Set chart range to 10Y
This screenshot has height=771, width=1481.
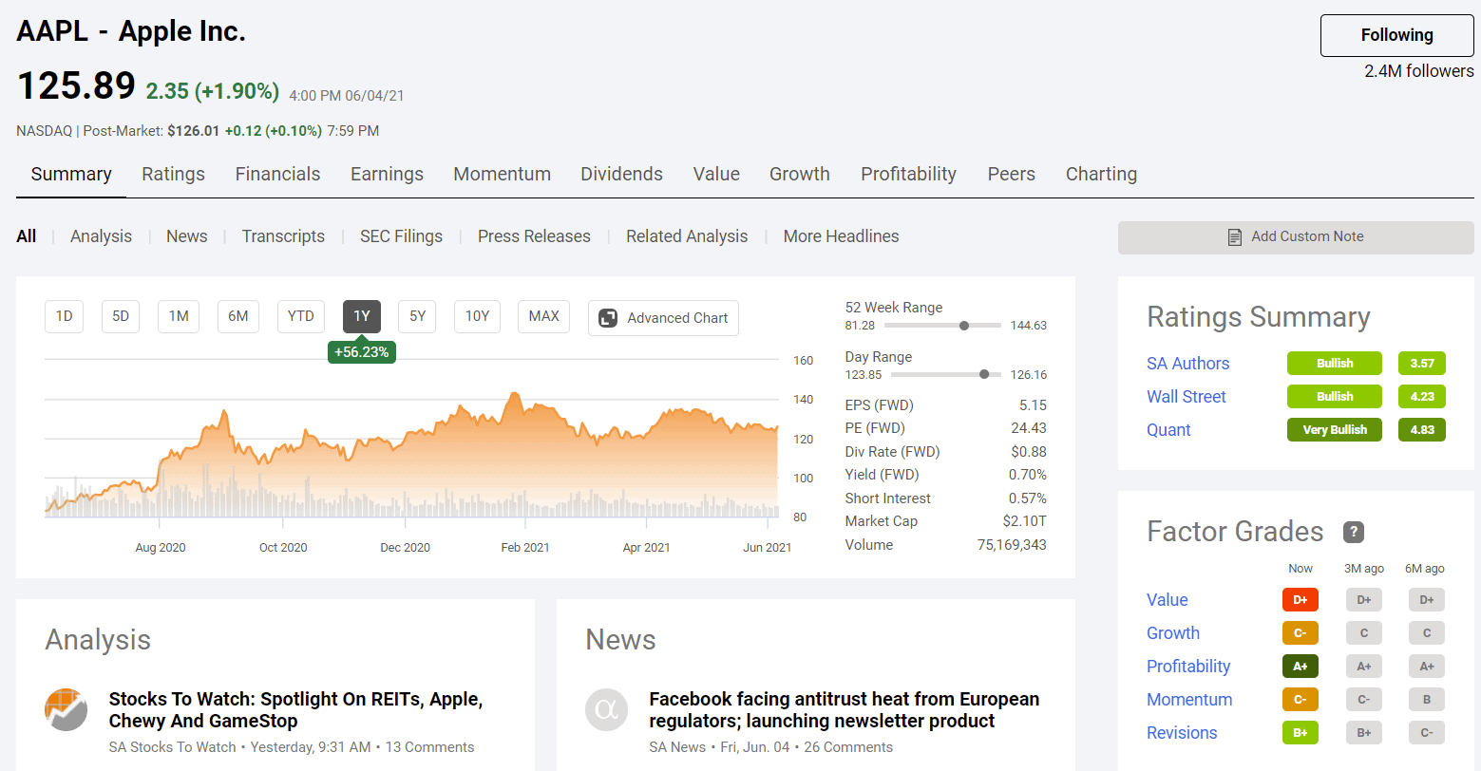(x=477, y=316)
